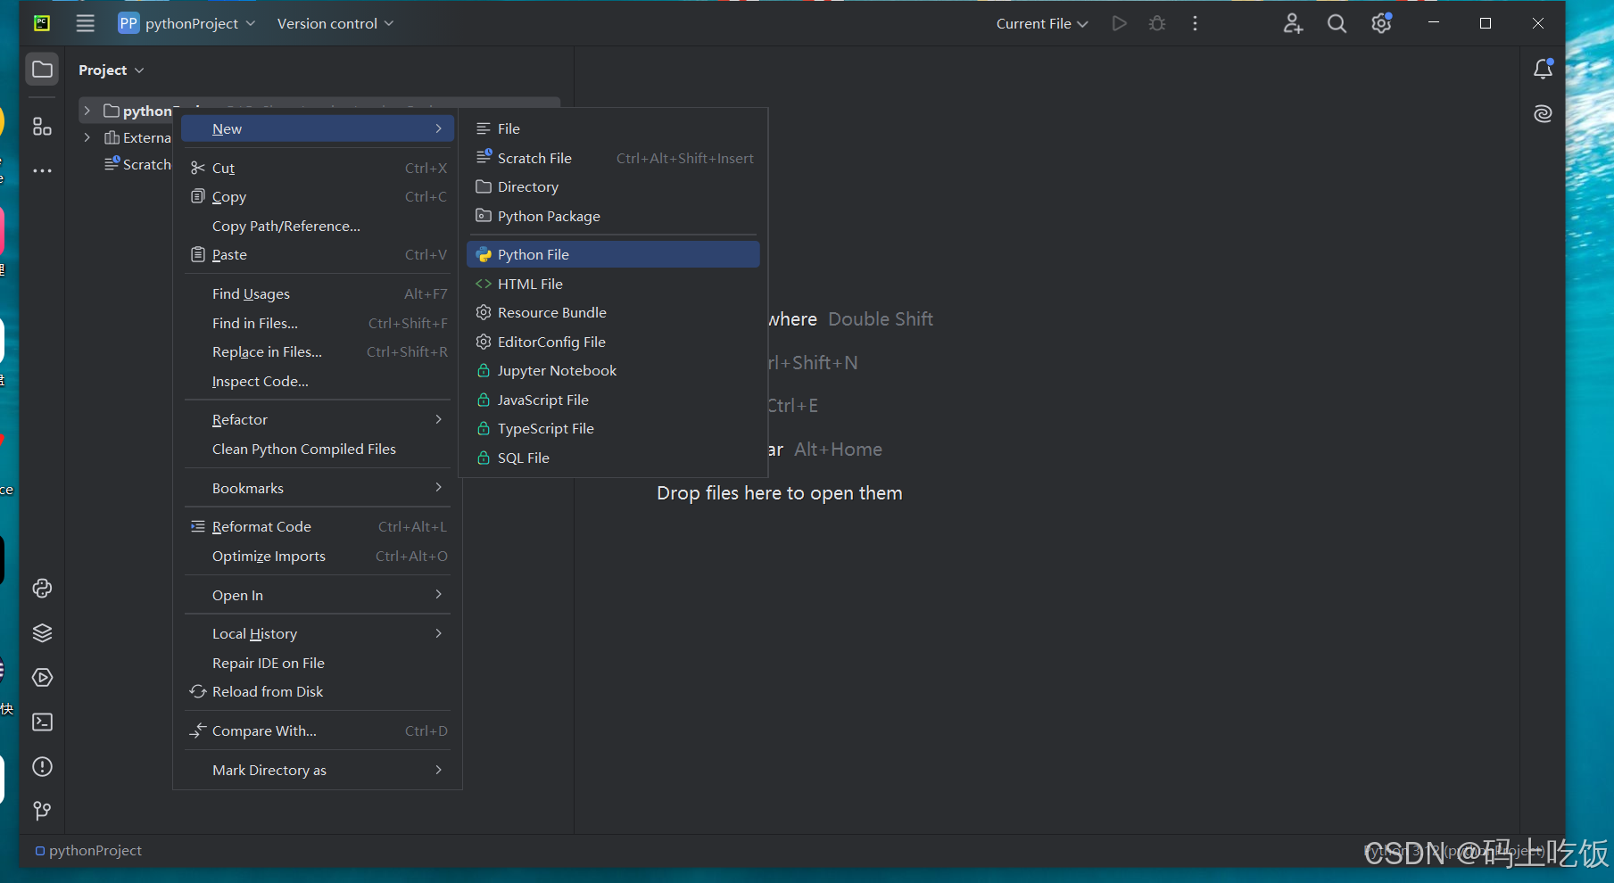
Task: Select Clean Python Compiled Files
Action: tap(318, 450)
